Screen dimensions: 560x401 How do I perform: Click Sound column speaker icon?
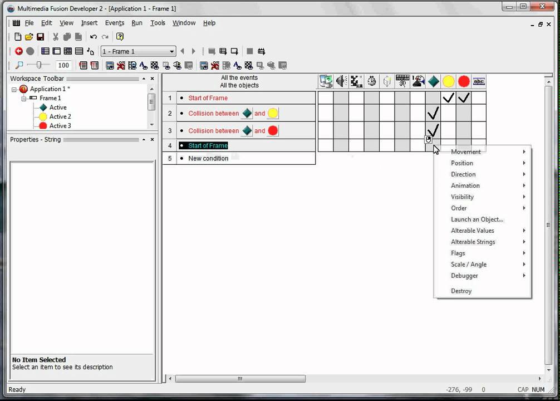[x=341, y=81]
